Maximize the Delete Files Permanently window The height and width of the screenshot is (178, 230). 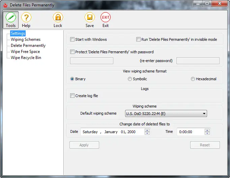point(207,3)
